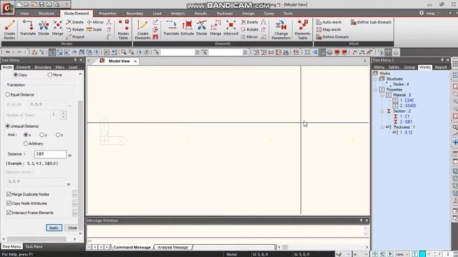
Task: Select material 1 : C240 in tree
Action: [406, 100]
